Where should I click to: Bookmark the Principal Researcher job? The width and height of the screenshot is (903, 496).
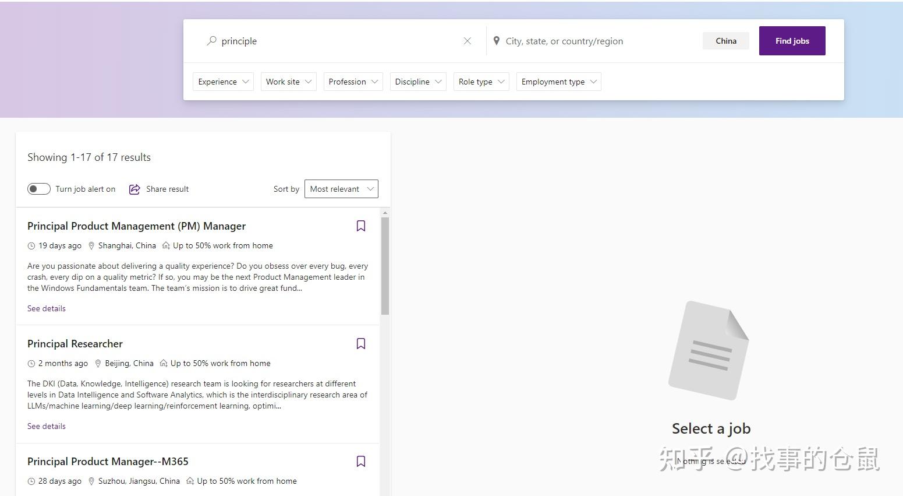pyautogui.click(x=361, y=344)
